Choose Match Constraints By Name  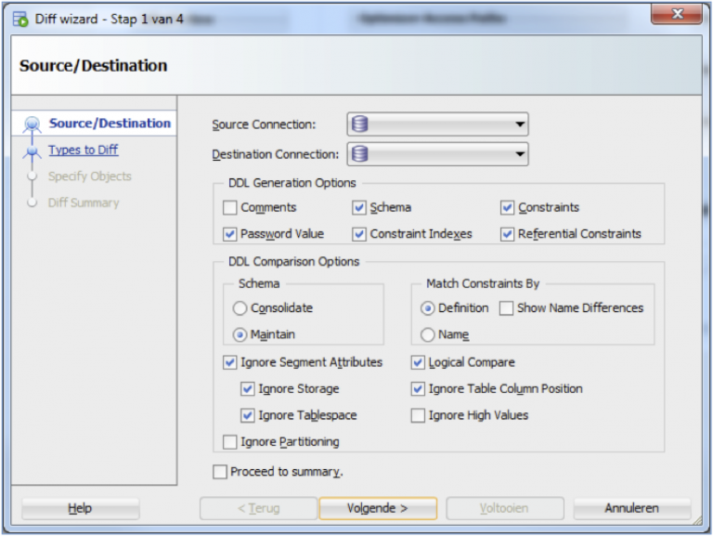(x=428, y=334)
